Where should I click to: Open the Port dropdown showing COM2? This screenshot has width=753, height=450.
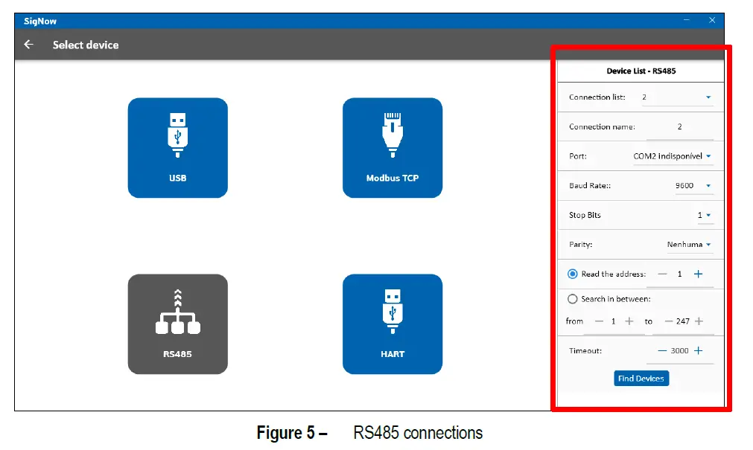point(708,156)
